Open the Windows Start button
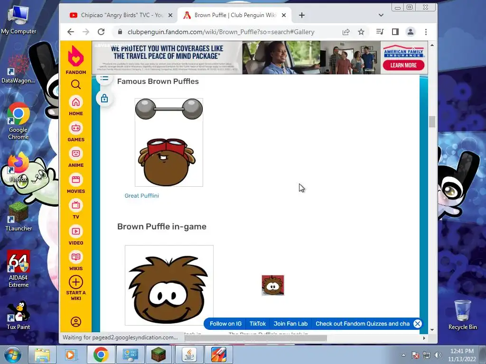The height and width of the screenshot is (364, 486). click(x=12, y=355)
